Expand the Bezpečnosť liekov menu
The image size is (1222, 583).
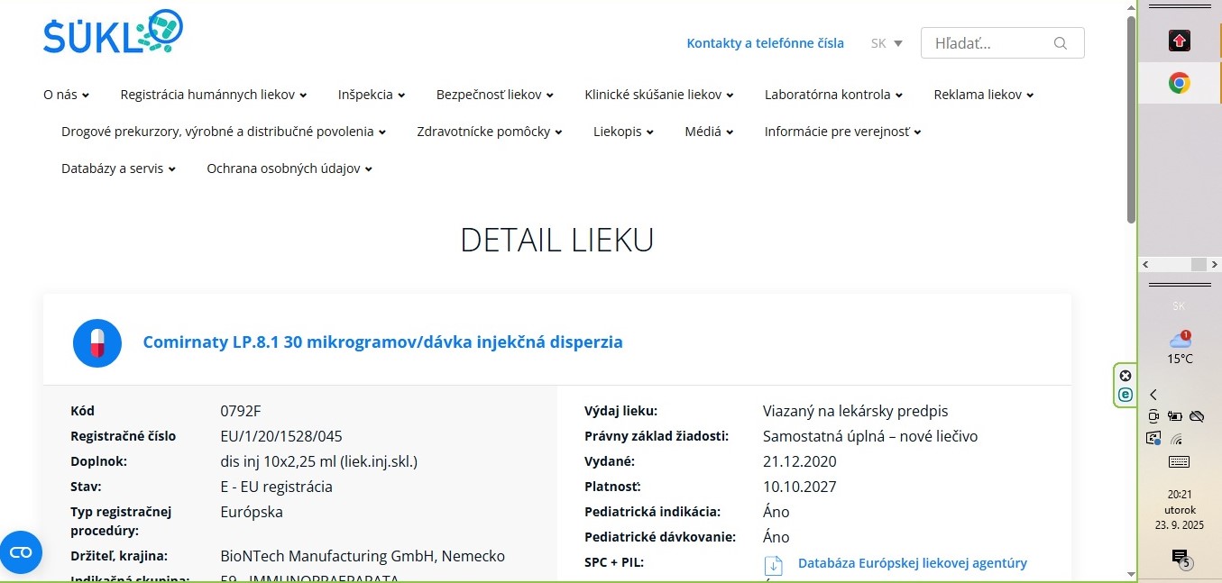(494, 95)
